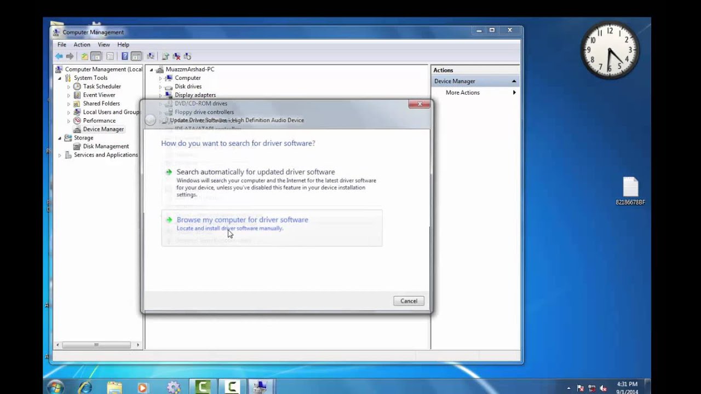Open the media player icon on taskbar
The width and height of the screenshot is (701, 394).
click(142, 387)
